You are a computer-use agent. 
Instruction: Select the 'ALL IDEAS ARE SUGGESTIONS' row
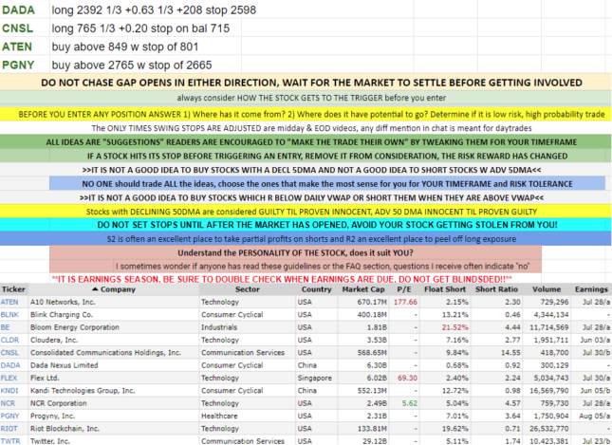306,141
